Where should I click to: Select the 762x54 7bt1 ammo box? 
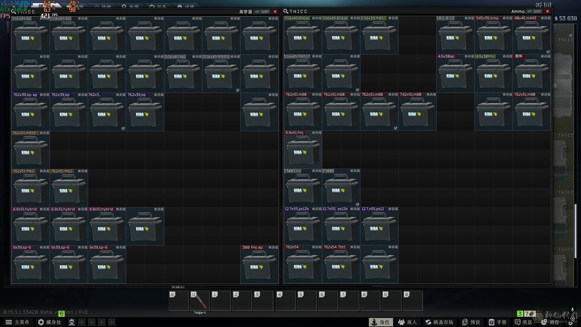coord(341,264)
